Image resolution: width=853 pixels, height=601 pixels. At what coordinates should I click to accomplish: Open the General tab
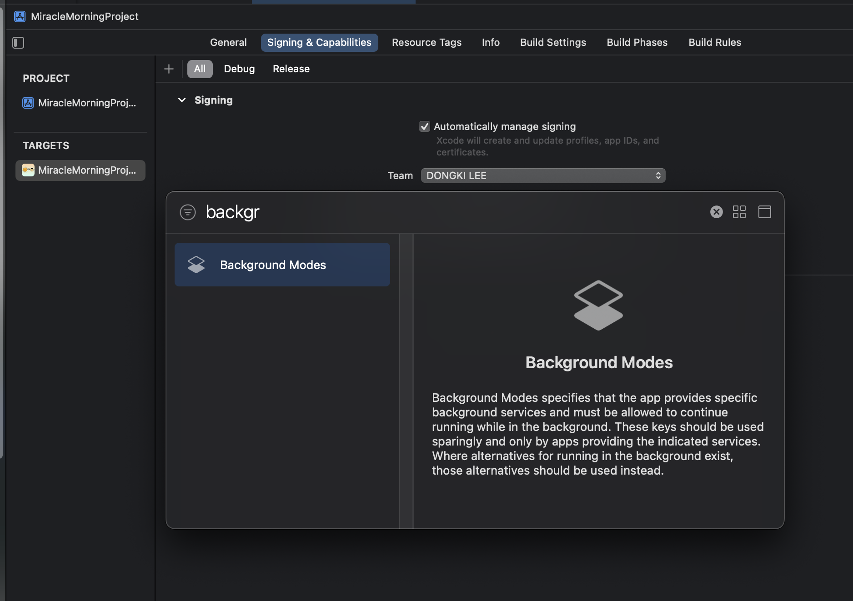click(228, 42)
